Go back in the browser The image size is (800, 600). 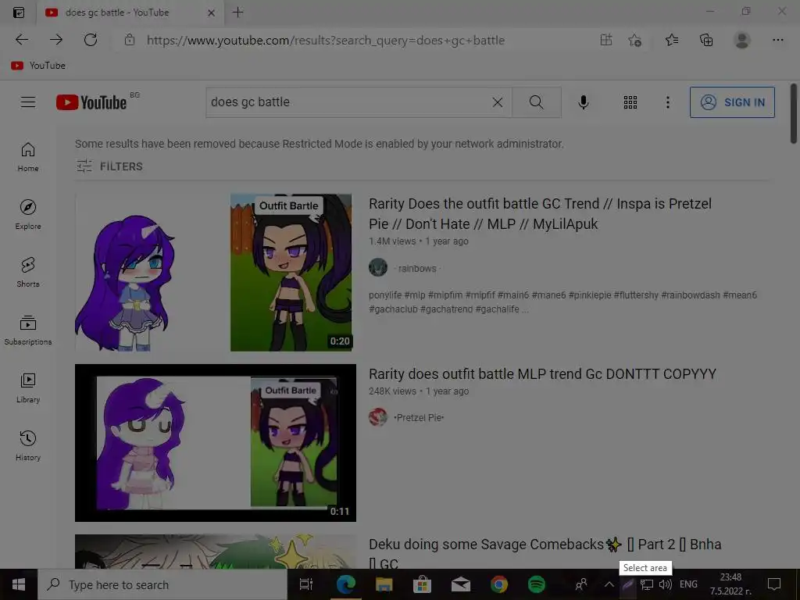[21, 40]
